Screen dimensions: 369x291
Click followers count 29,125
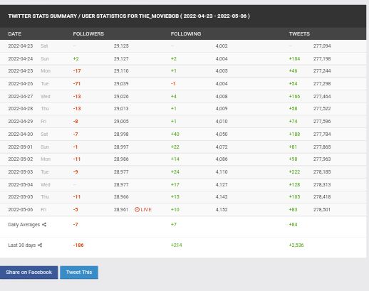tap(121, 46)
